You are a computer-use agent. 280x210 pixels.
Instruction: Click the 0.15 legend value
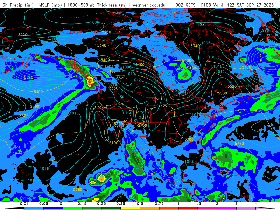82,204
